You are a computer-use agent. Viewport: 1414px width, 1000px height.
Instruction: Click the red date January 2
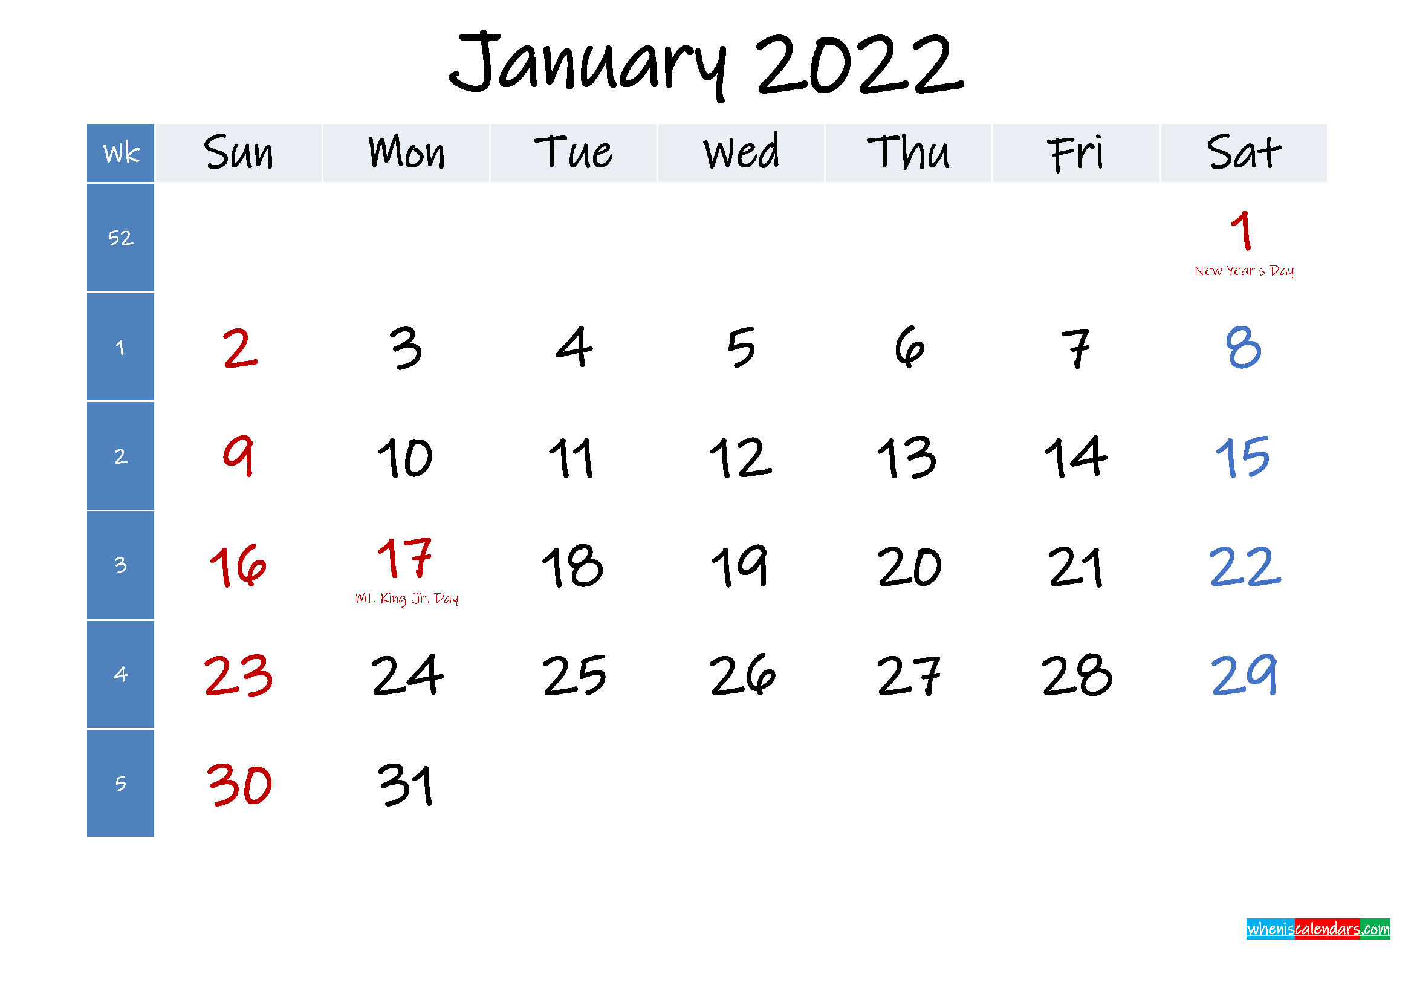click(x=238, y=346)
